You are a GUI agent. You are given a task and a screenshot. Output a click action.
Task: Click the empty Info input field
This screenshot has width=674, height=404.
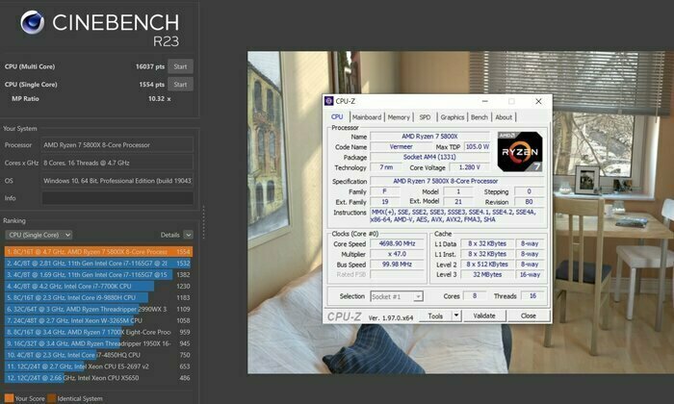tap(117, 198)
